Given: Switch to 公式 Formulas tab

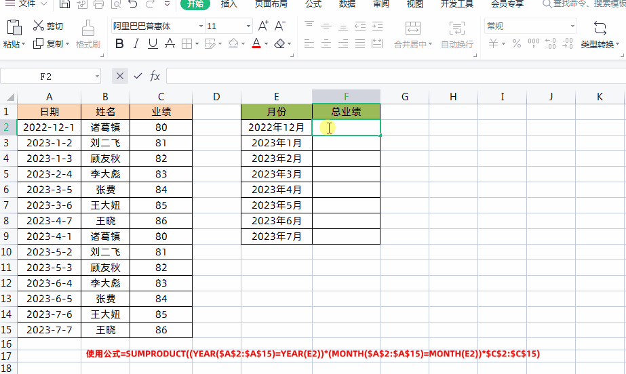Looking at the screenshot, I should pos(313,4).
